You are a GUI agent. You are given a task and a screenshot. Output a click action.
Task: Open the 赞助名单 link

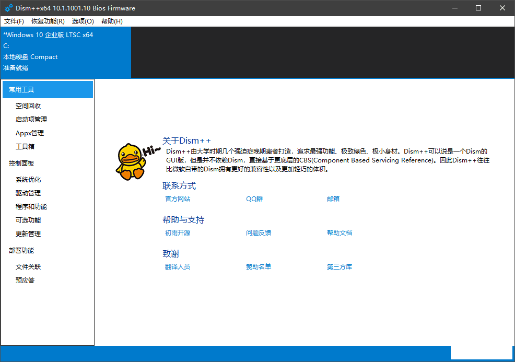click(x=259, y=267)
